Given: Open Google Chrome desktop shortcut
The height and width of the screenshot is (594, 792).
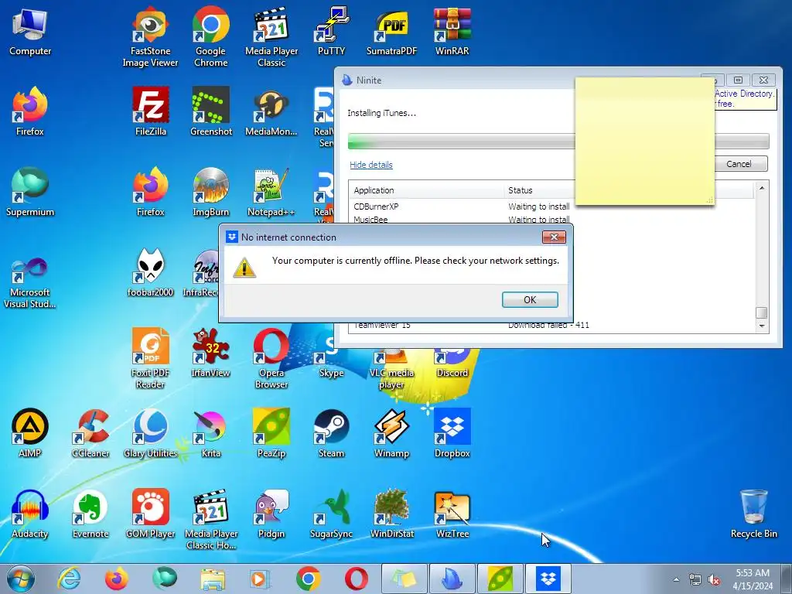Looking at the screenshot, I should 210,37.
